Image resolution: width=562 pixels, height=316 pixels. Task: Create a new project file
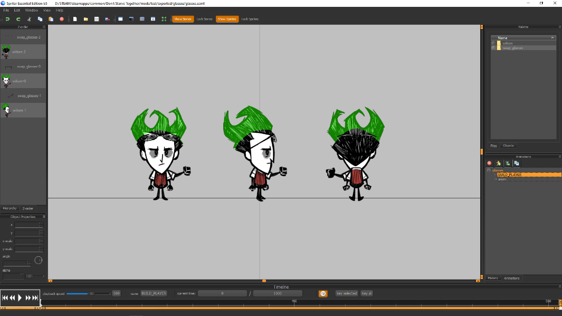(x=75, y=19)
